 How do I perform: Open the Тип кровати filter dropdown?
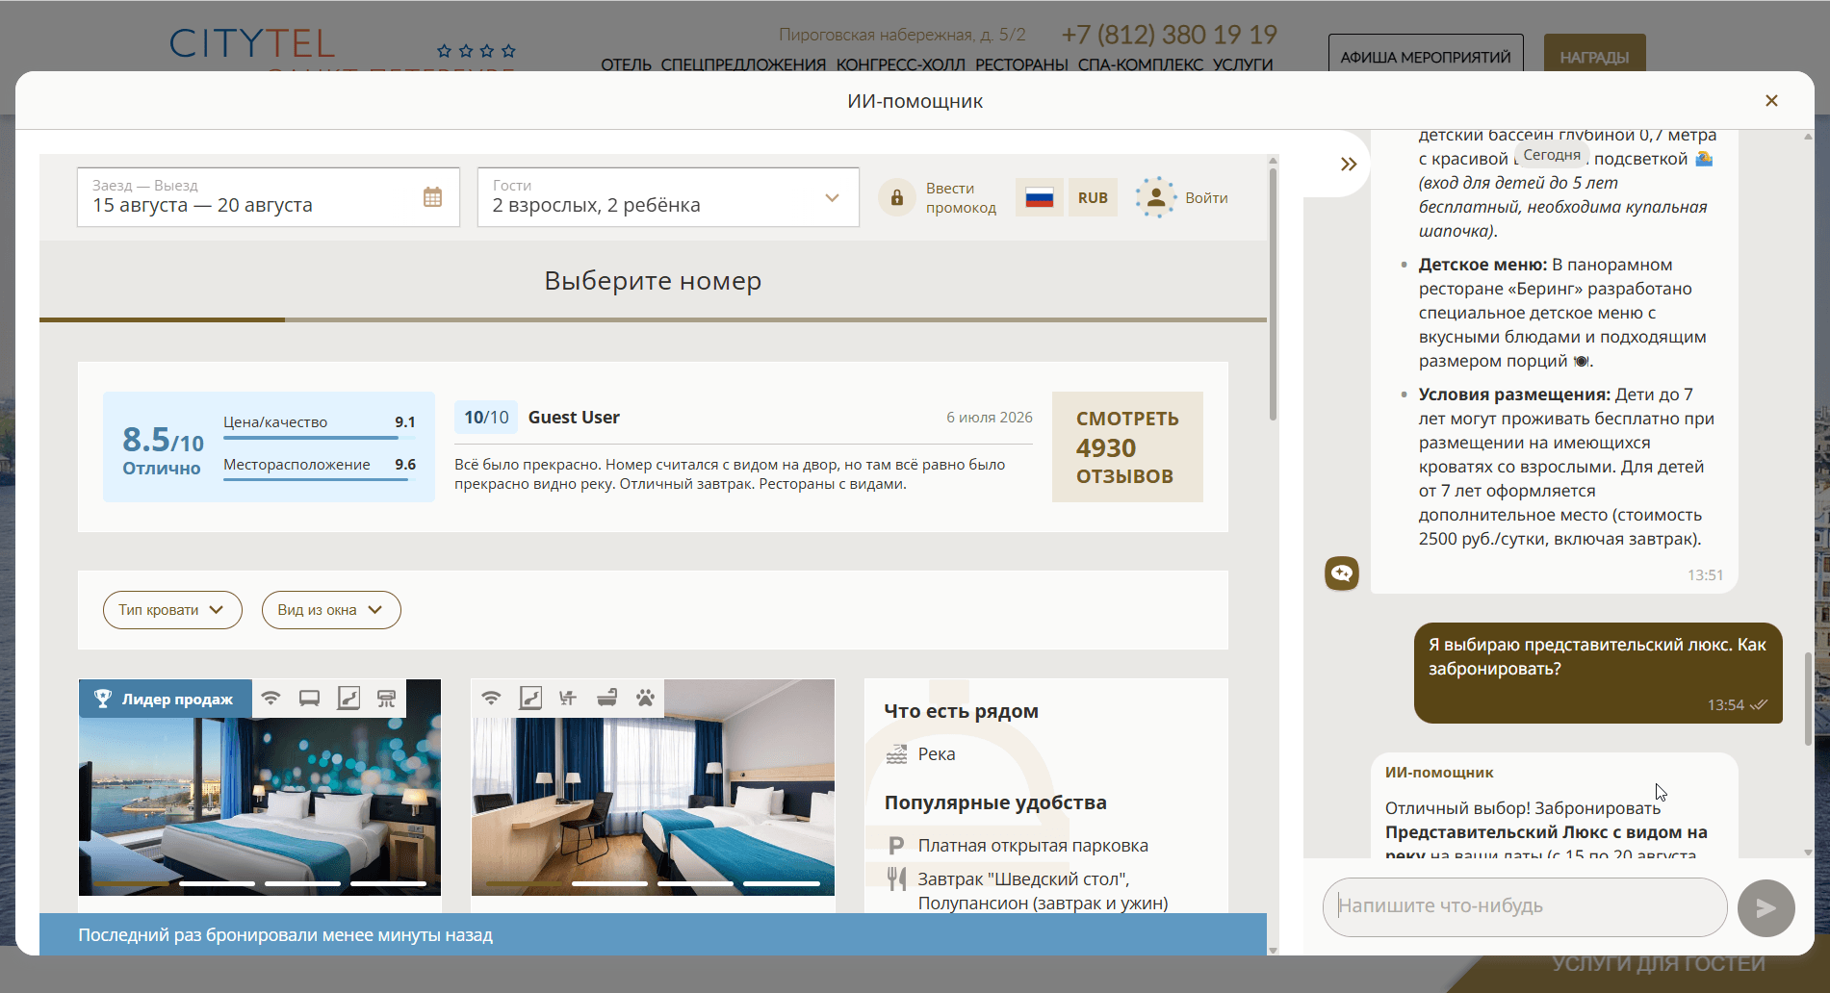tap(172, 610)
